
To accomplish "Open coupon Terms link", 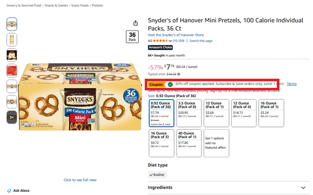I will click(x=292, y=84).
